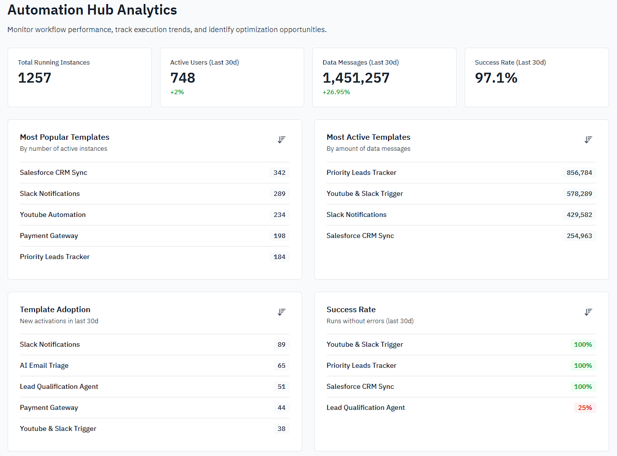The height and width of the screenshot is (456, 617).
Task: Click the 100% badge for Salesforce CRM Sync
Action: [583, 387]
